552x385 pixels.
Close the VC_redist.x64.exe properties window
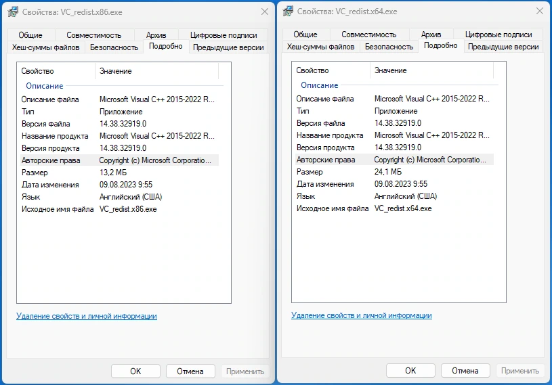(540, 12)
